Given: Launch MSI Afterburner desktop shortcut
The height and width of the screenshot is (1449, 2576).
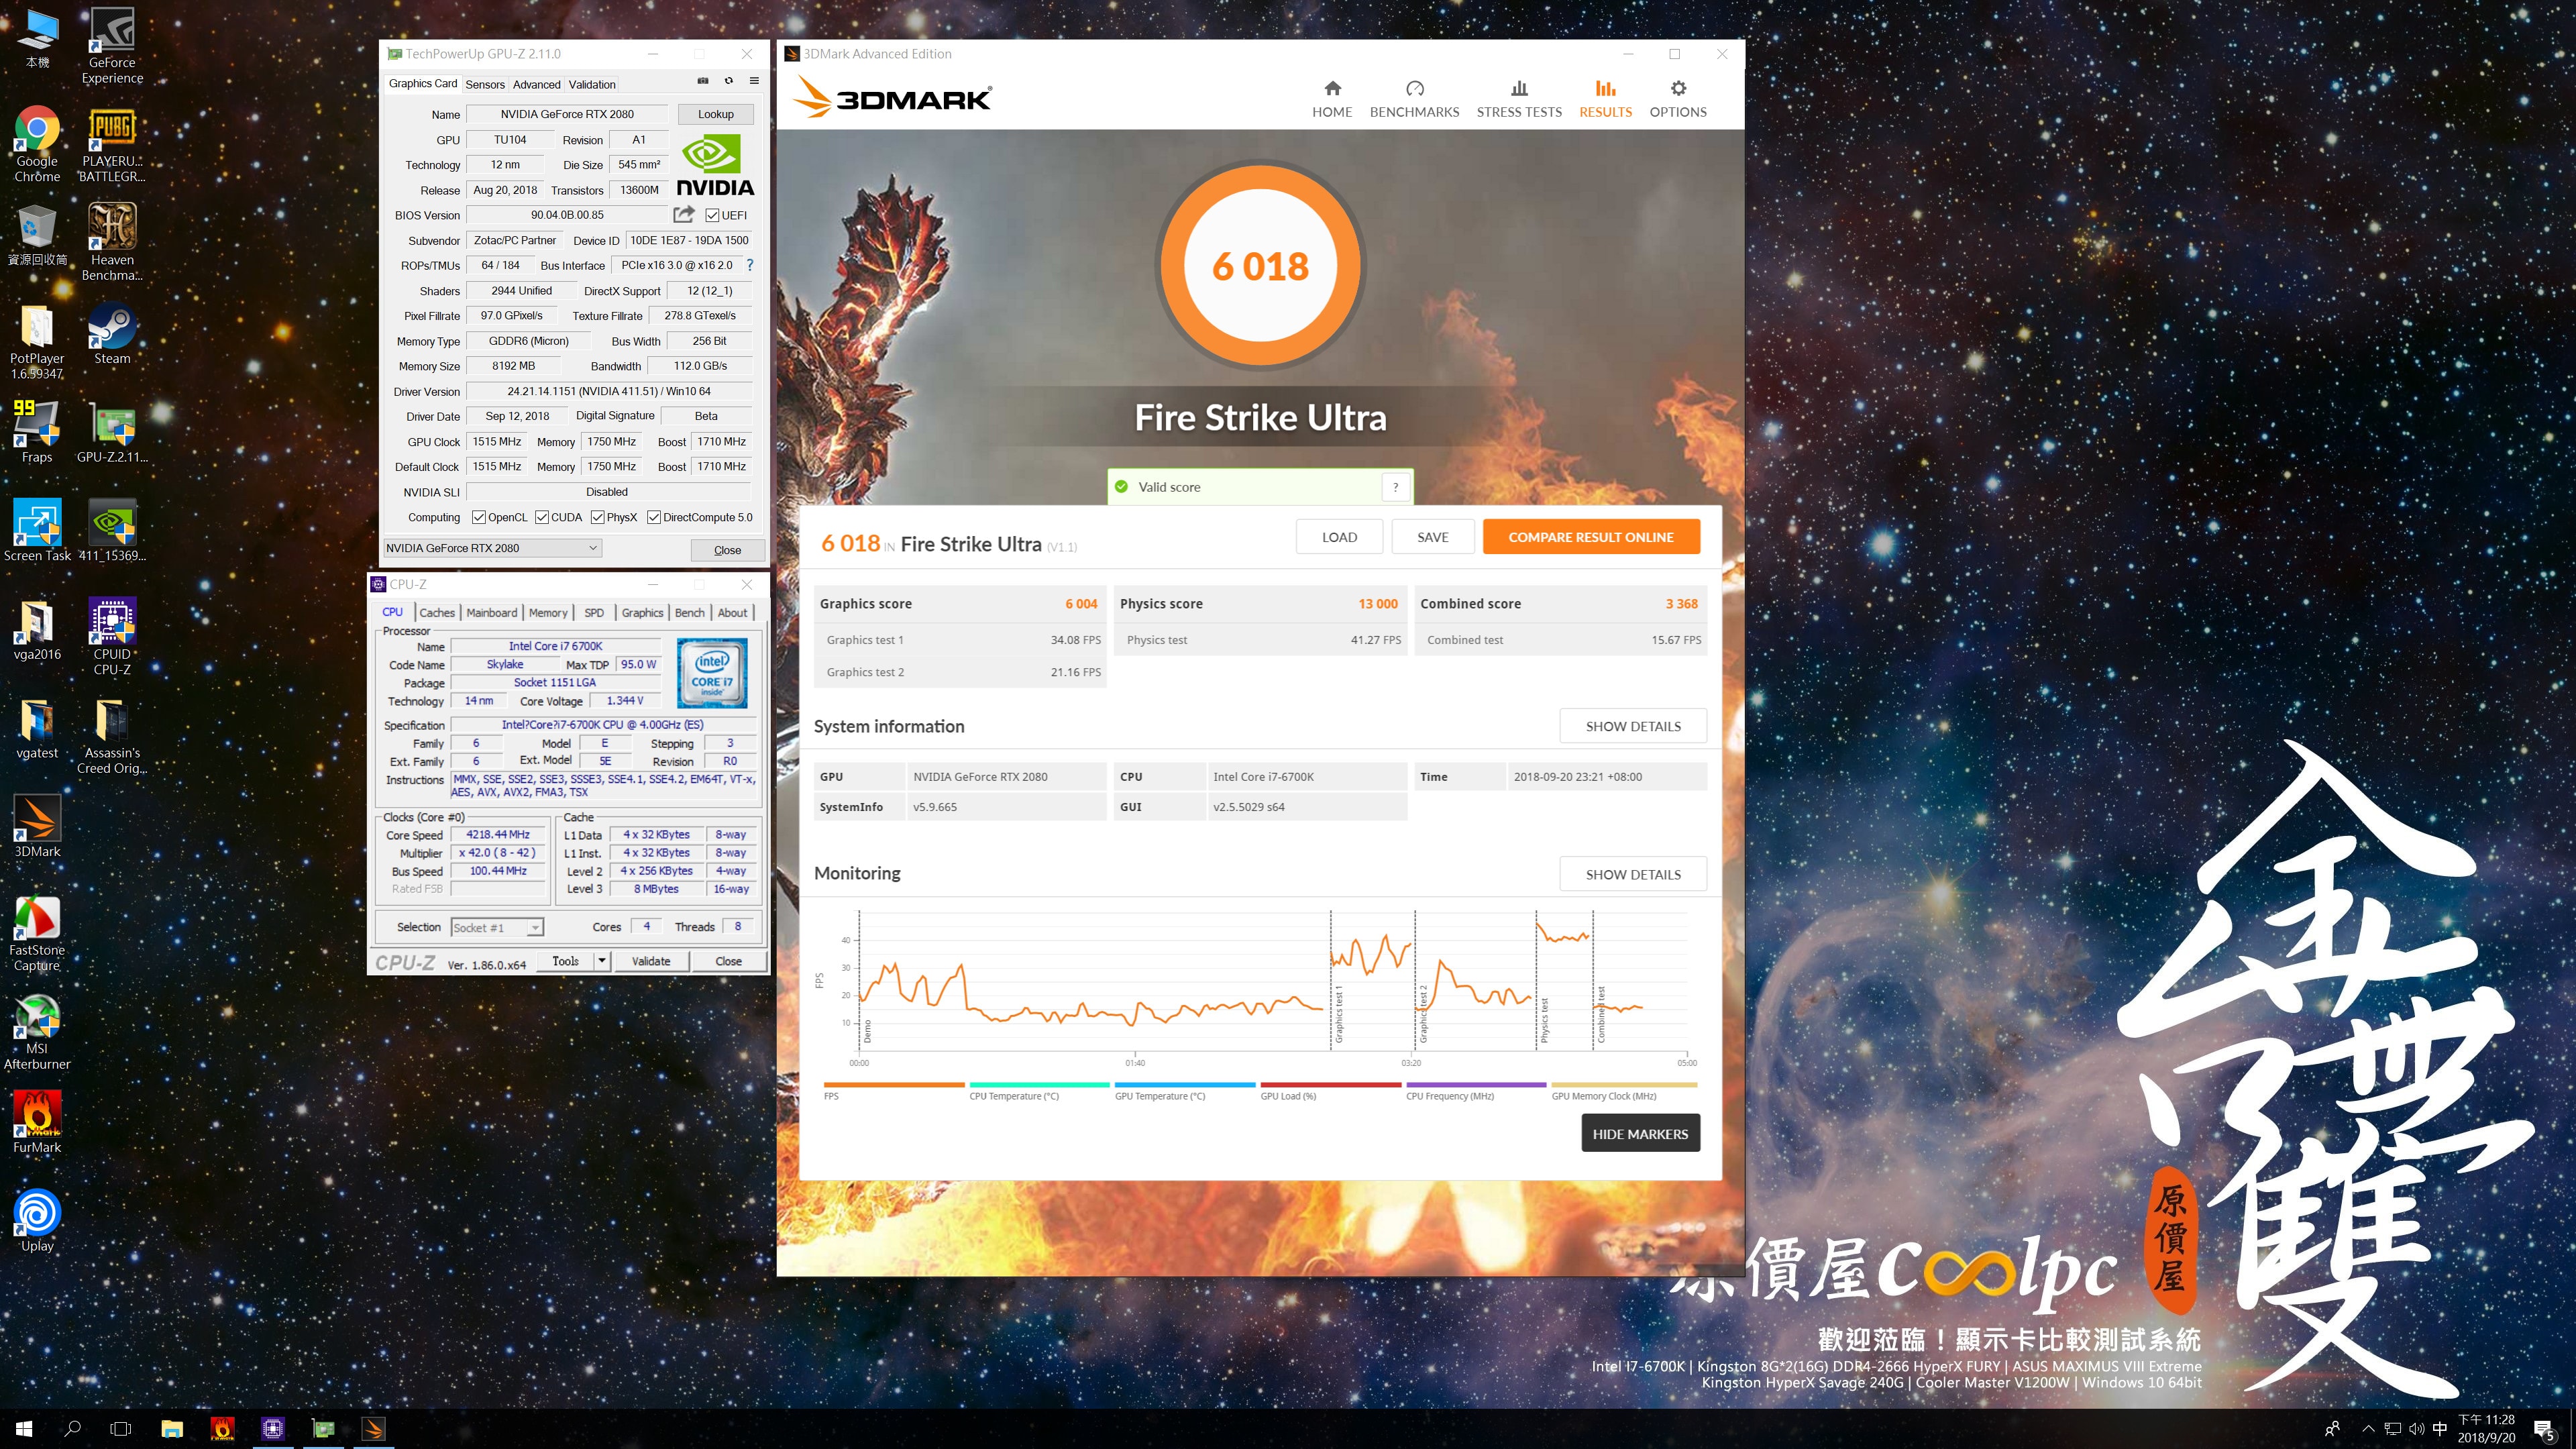Looking at the screenshot, I should tap(37, 1032).
